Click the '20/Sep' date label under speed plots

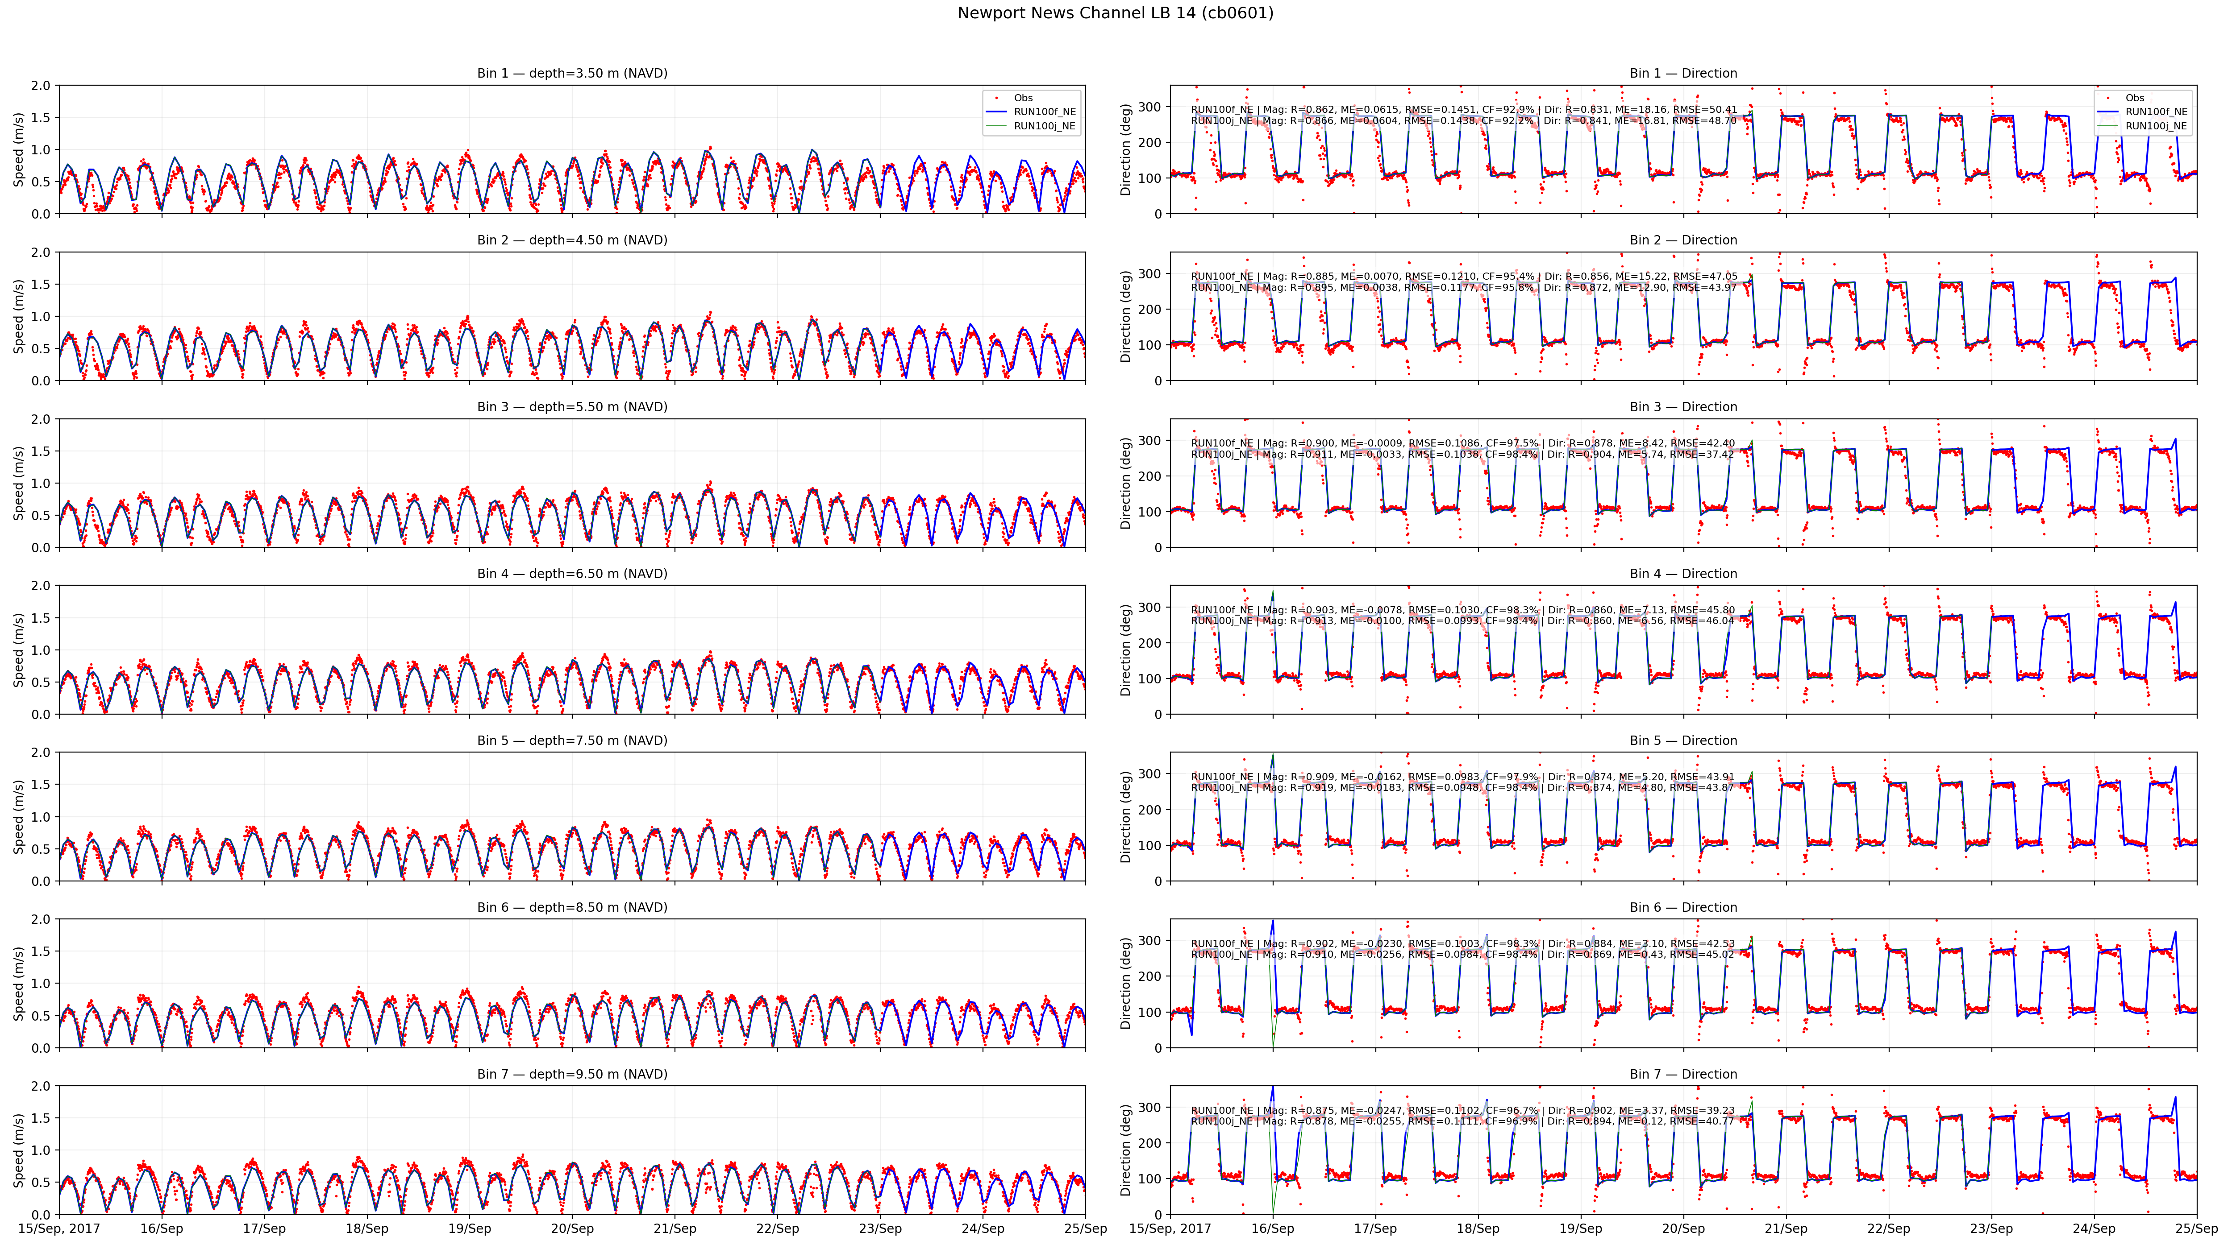point(572,1229)
